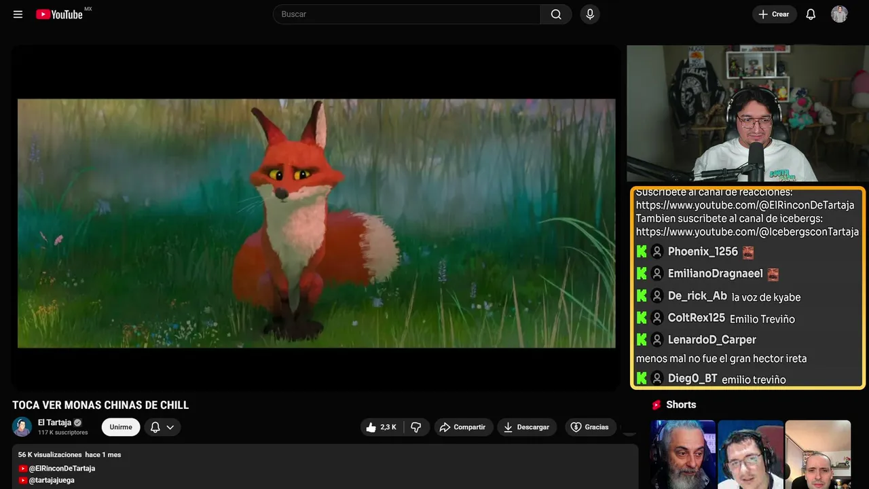Viewport: 869px width, 489px height.
Task: Download the video with Descargar
Action: [x=527, y=427]
